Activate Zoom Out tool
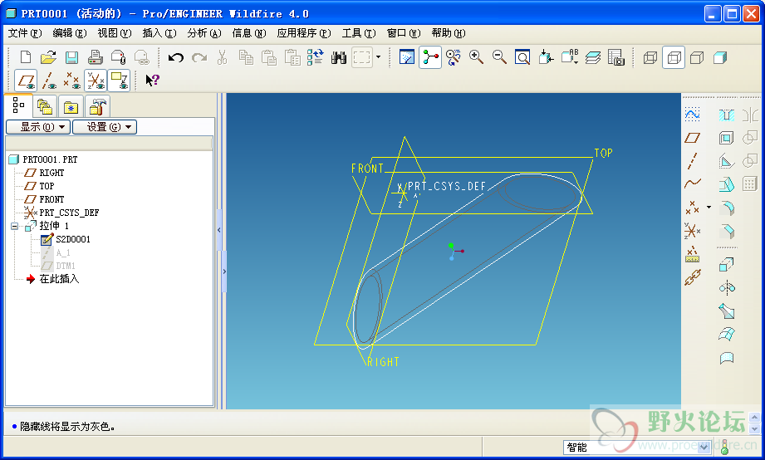Viewport: 765px width, 460px height. (x=499, y=57)
